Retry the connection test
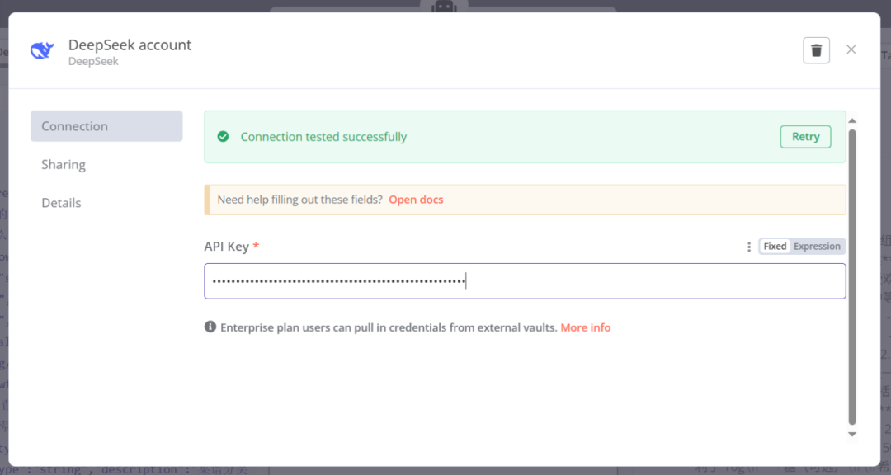Screen dimensions: 891x475 tap(805, 137)
